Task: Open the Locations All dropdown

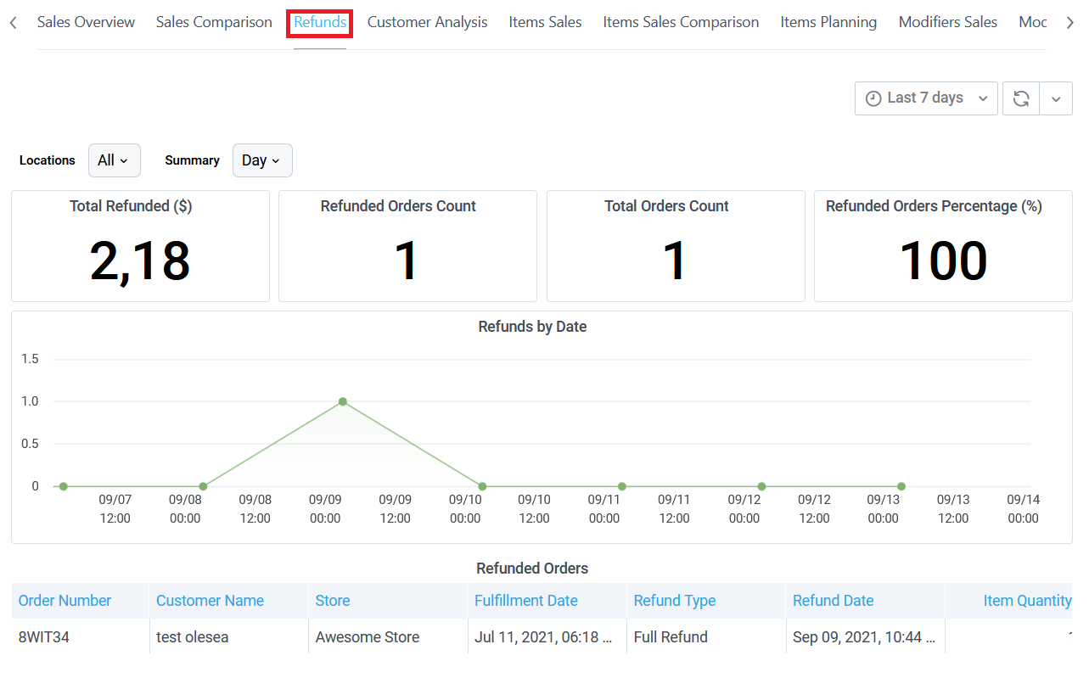Action: tap(114, 160)
